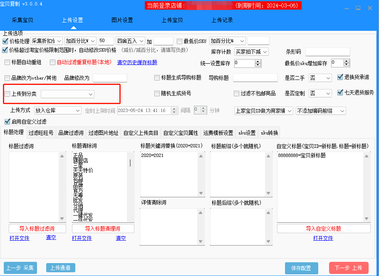The image size is (379, 276).
Task: Open the sku转换 sub-tab
Action: (x=269, y=133)
